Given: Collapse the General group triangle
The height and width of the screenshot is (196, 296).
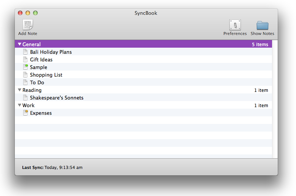Looking at the screenshot, I should (x=19, y=44).
